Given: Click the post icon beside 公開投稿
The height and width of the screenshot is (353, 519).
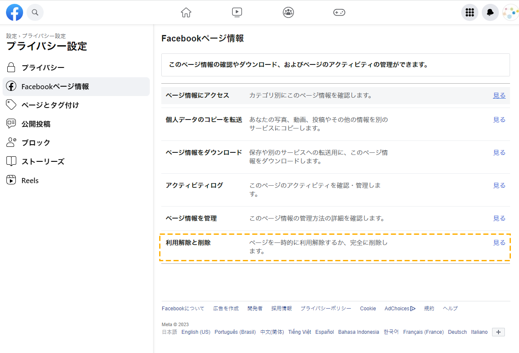Looking at the screenshot, I should pos(12,124).
